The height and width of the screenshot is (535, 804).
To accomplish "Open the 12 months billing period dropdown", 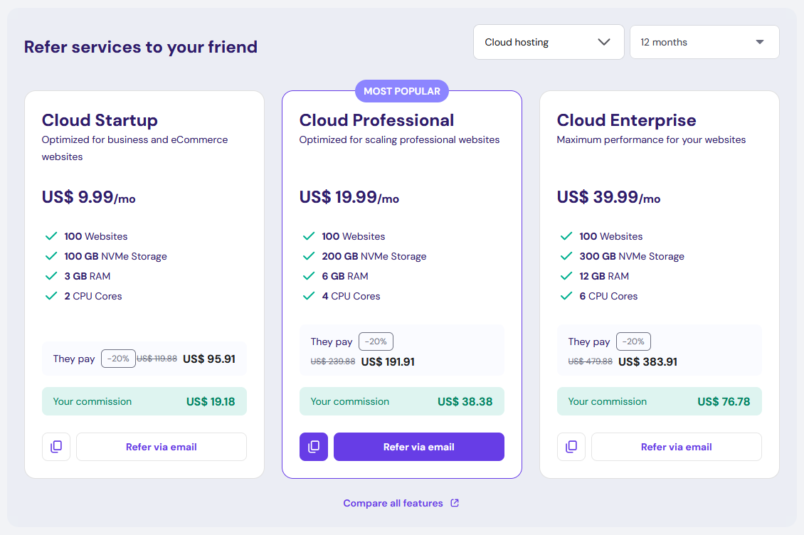I will (704, 42).
